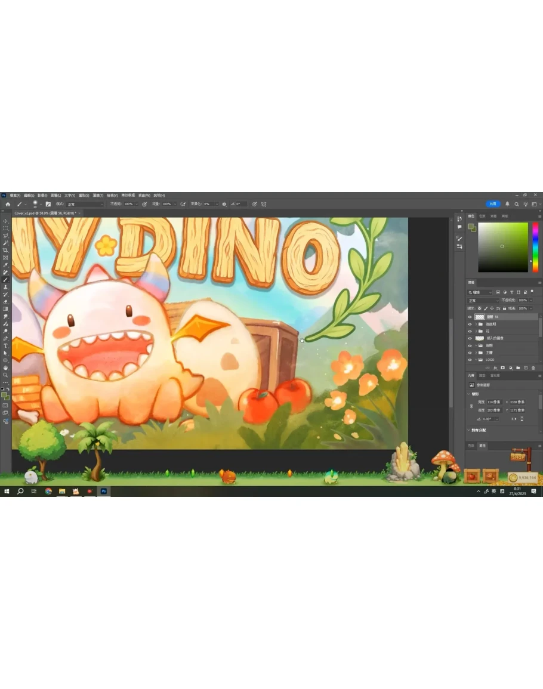
Task: Open brush settings gear in options bar
Action: pyautogui.click(x=224, y=204)
